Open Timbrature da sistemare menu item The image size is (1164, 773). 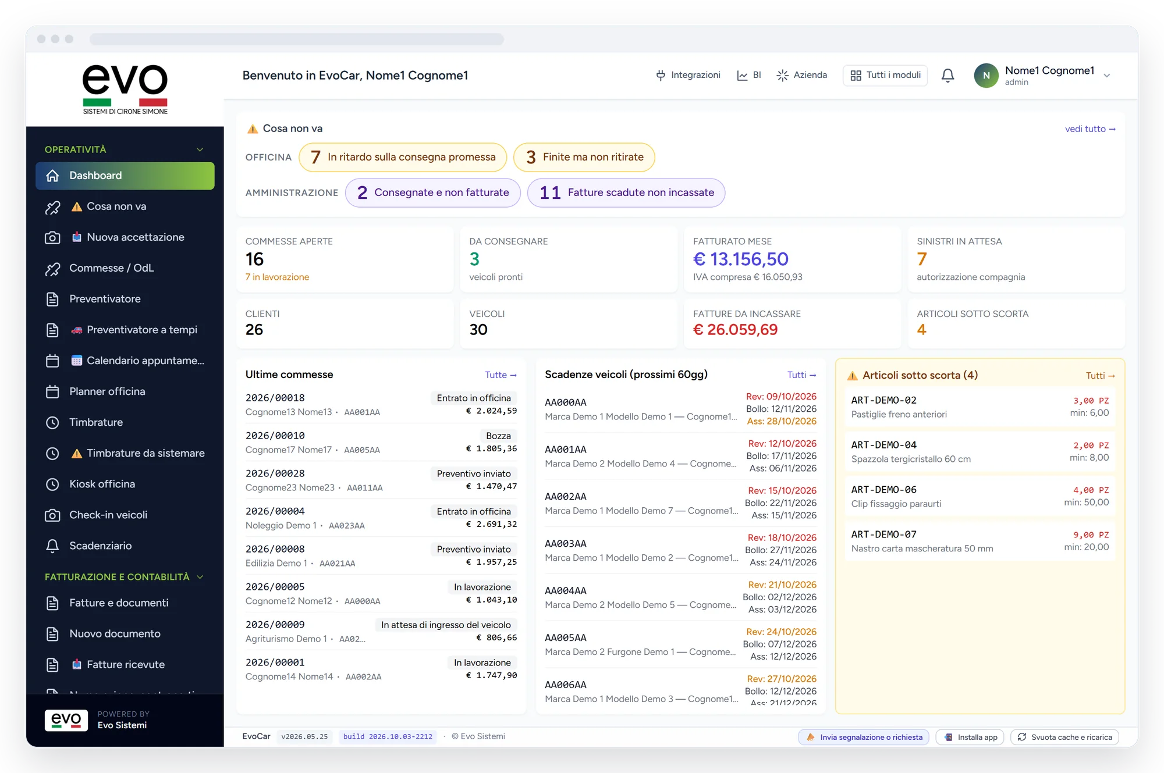(x=125, y=453)
